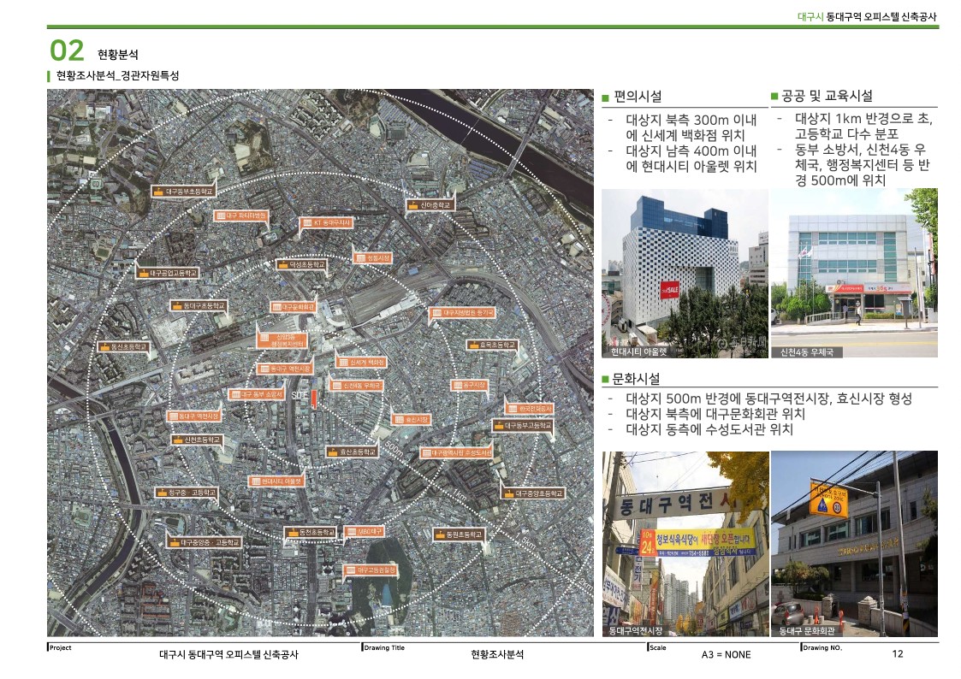The width and height of the screenshot is (961, 679).
Task: Click the header text 대구시 동대구역 오피스텔 신축공사
Action: 867,17
